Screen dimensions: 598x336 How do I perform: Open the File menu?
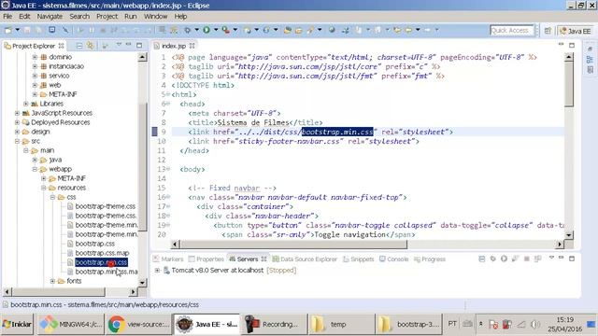(7, 17)
